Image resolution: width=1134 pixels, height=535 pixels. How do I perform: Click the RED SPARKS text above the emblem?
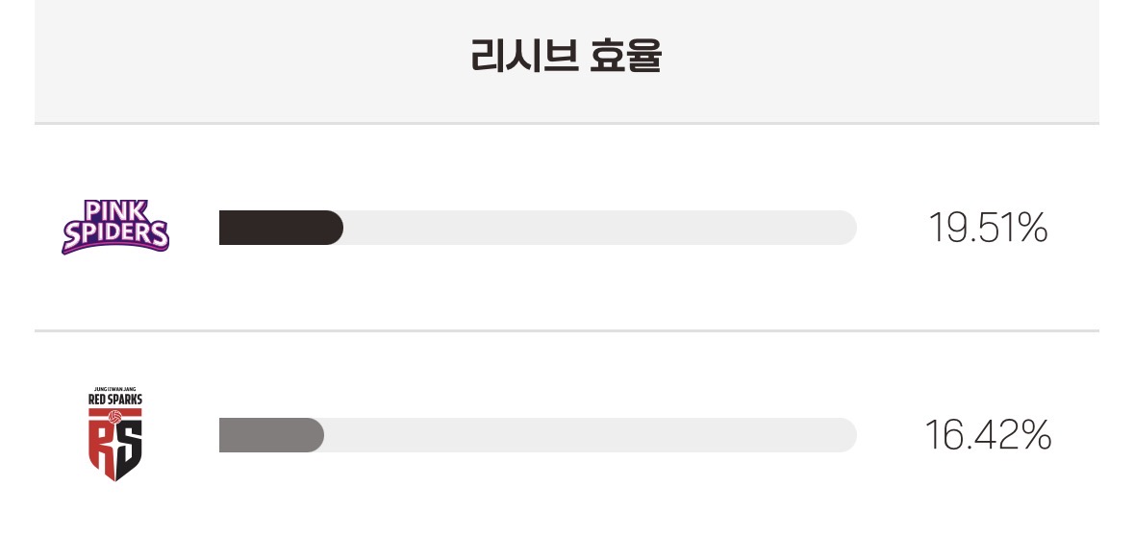tap(115, 398)
